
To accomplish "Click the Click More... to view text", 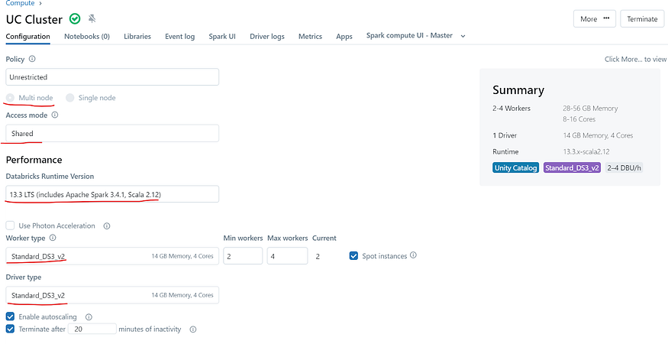I will [636, 60].
